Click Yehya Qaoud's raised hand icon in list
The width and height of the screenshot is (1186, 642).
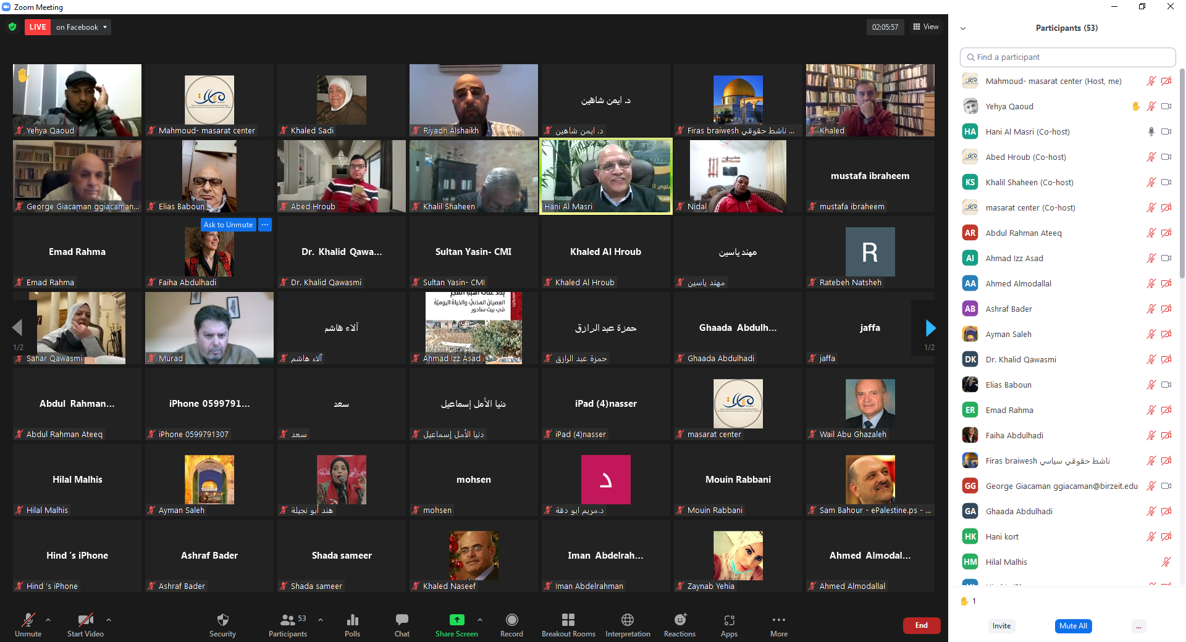(x=1135, y=106)
